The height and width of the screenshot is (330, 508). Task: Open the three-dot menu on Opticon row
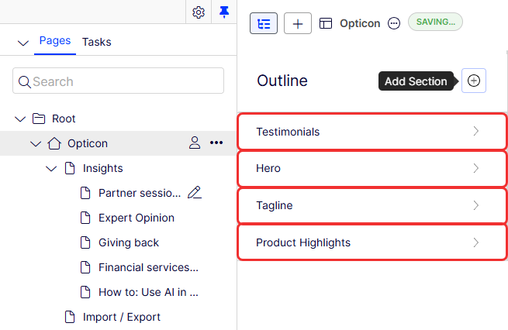coord(216,143)
